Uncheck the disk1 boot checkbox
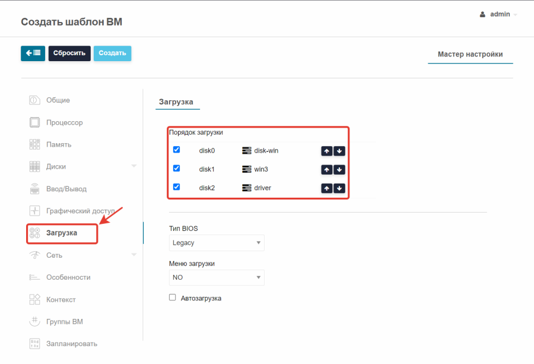Image resolution: width=534 pixels, height=364 pixels. pos(176,169)
